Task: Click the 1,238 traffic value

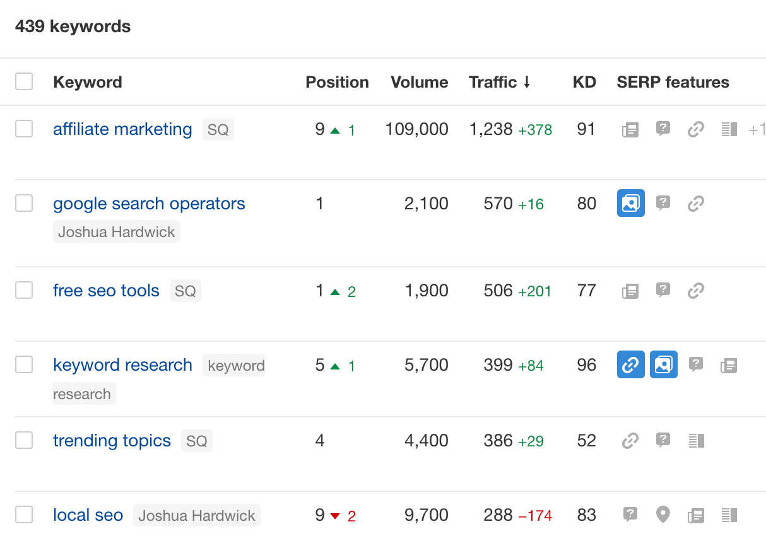Action: tap(491, 129)
